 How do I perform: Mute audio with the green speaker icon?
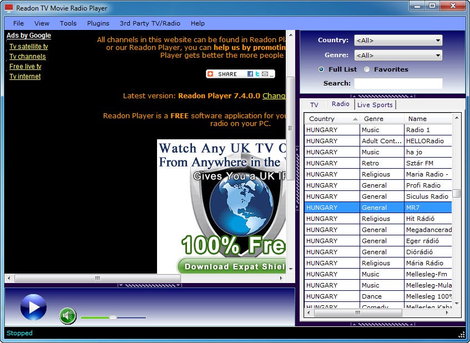tap(68, 316)
